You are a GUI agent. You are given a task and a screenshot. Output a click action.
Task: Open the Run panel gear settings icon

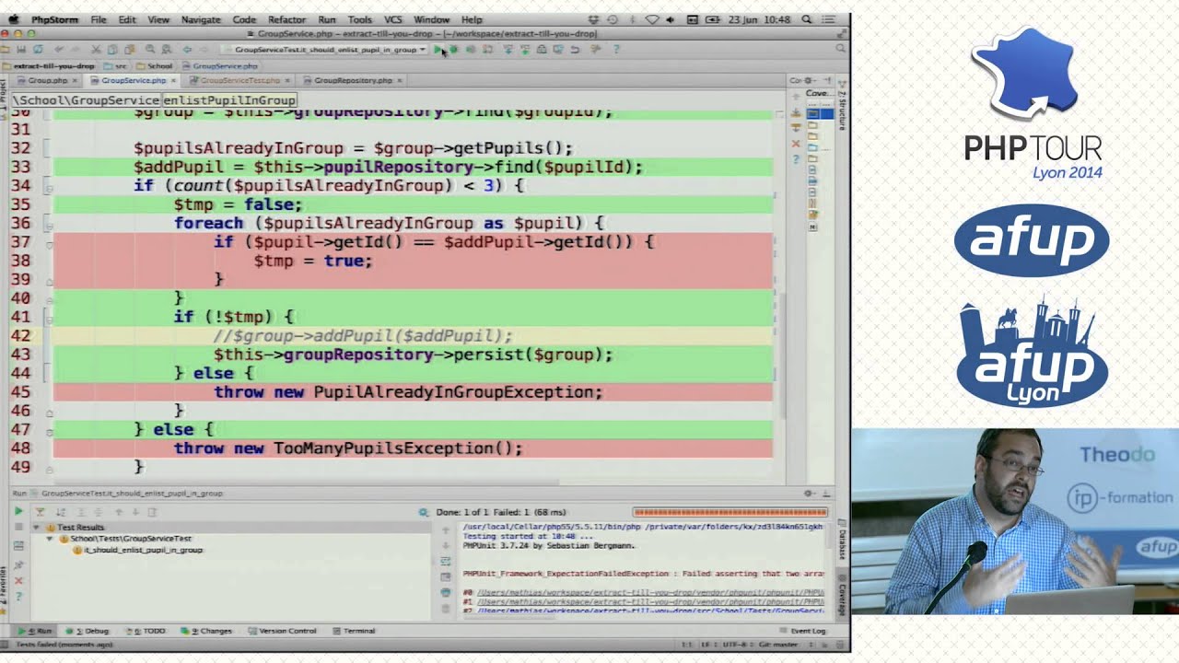coord(809,494)
